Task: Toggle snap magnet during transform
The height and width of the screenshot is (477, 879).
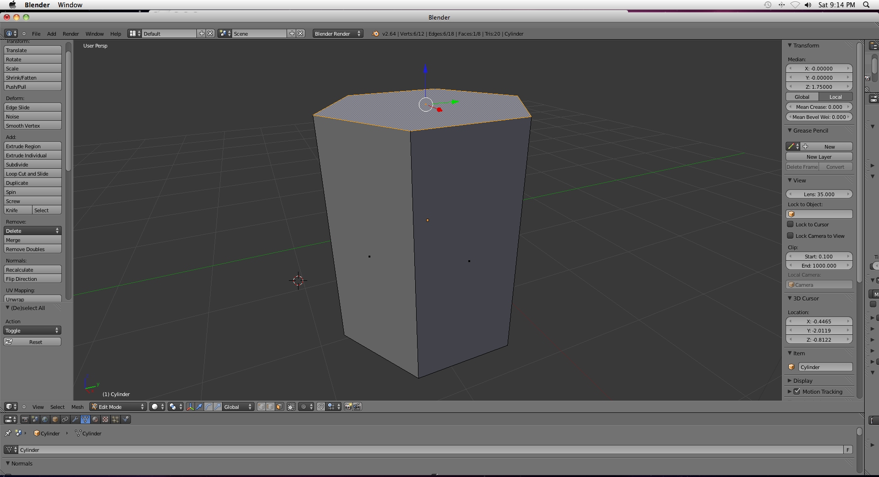Action: (x=321, y=407)
